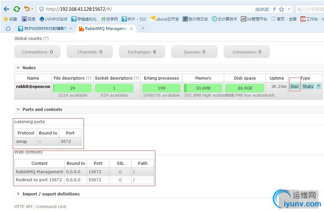Click the 30.6MB memory bar
Screen dimensions: 324x212
(x=203, y=88)
